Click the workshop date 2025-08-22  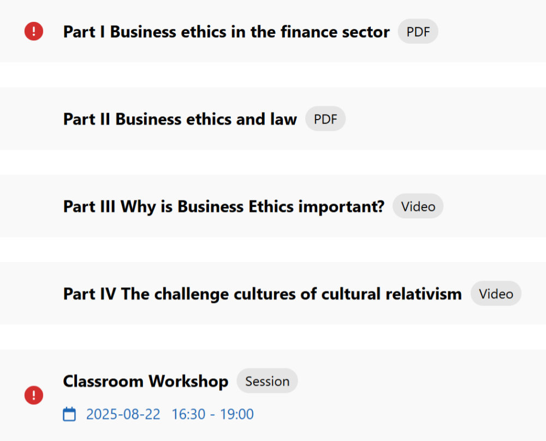coord(123,414)
